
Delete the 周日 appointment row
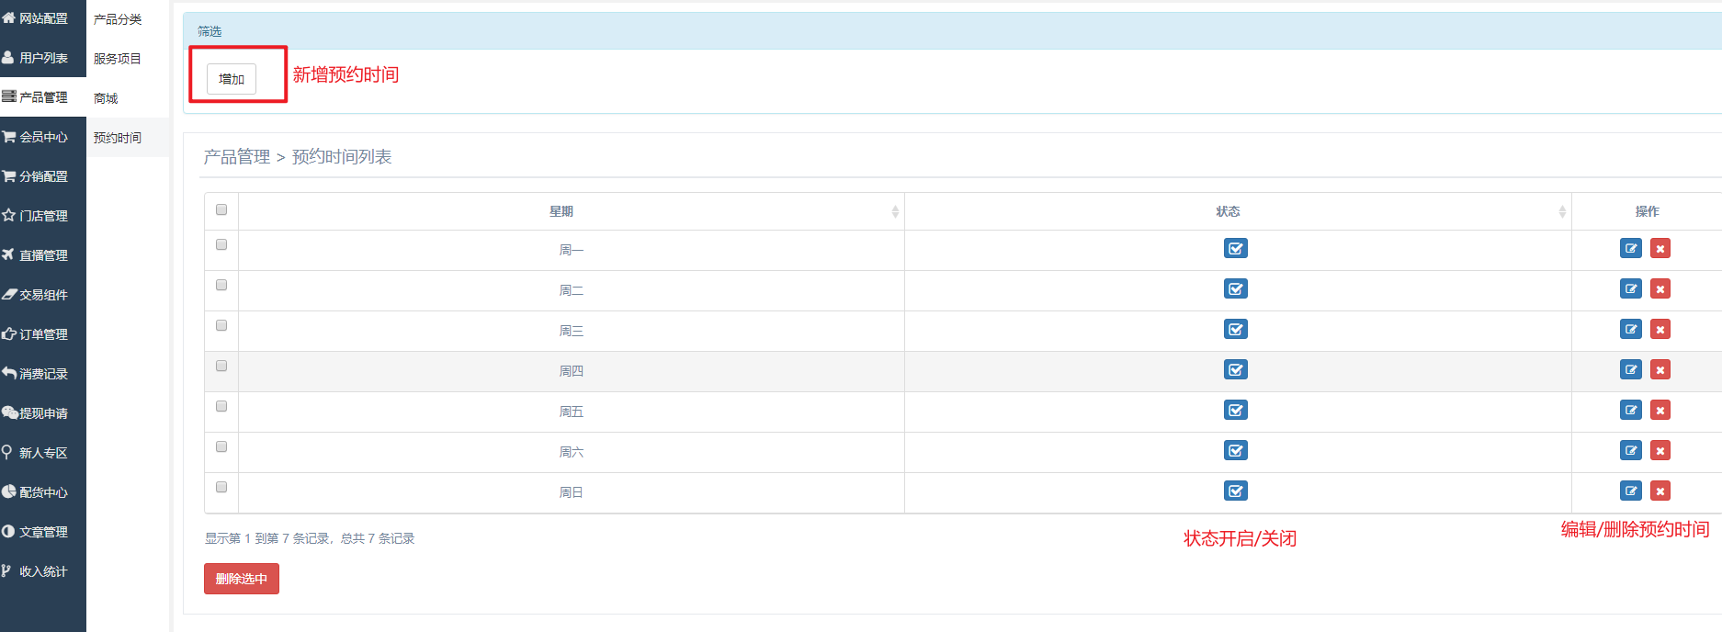pos(1660,491)
